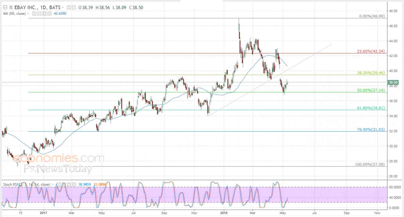Open format settings for the MA indicator
The height and width of the screenshot is (217, 404).
[39, 14]
